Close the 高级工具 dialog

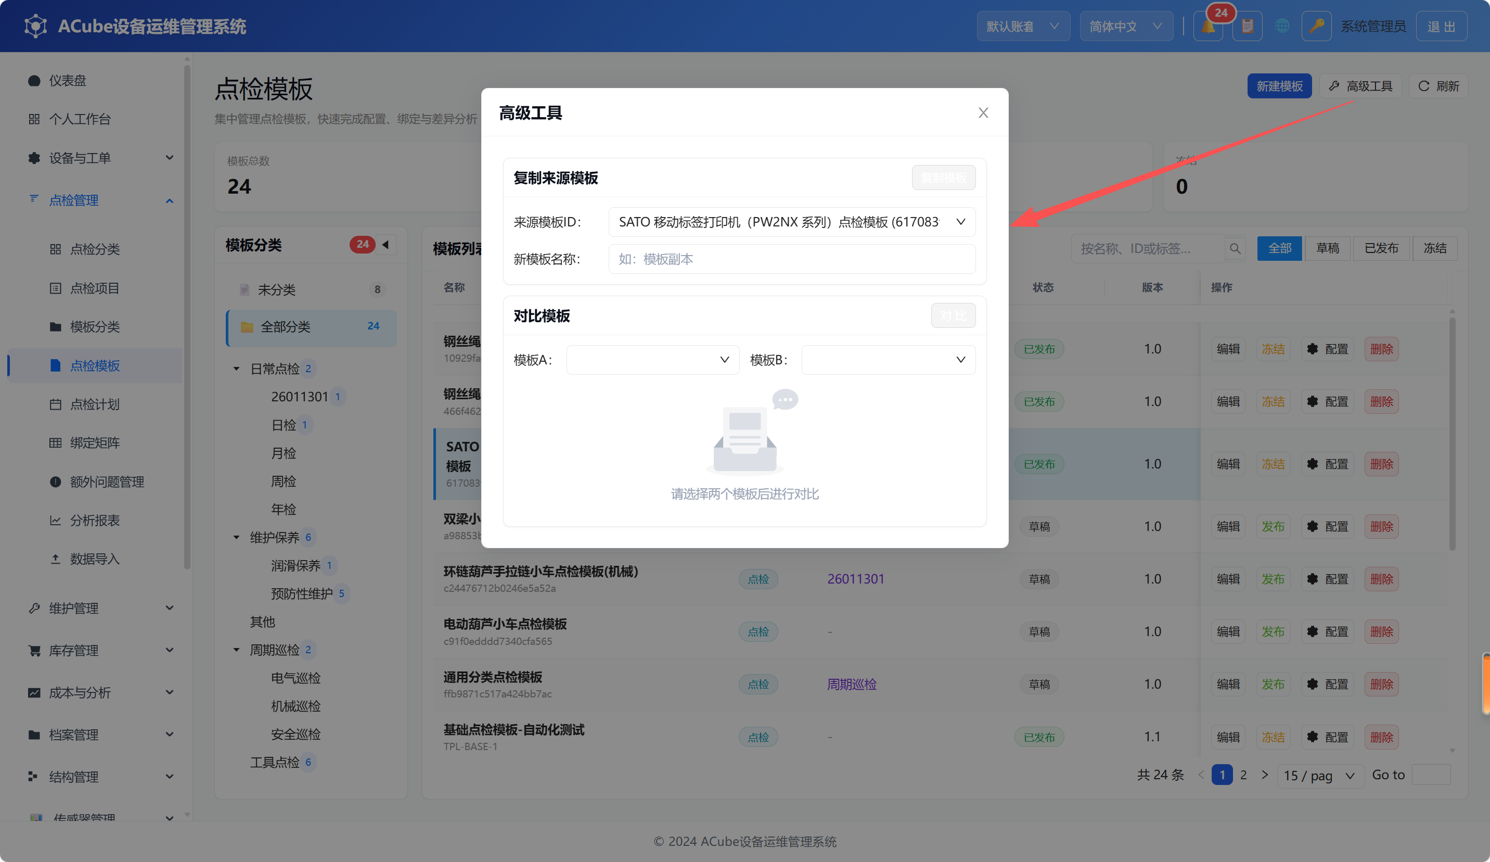click(983, 112)
